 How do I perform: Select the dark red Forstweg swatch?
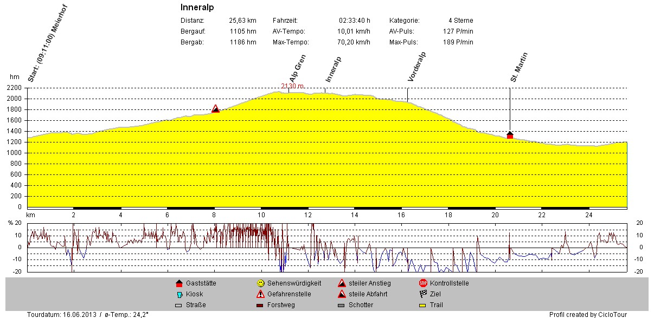[x=260, y=305]
